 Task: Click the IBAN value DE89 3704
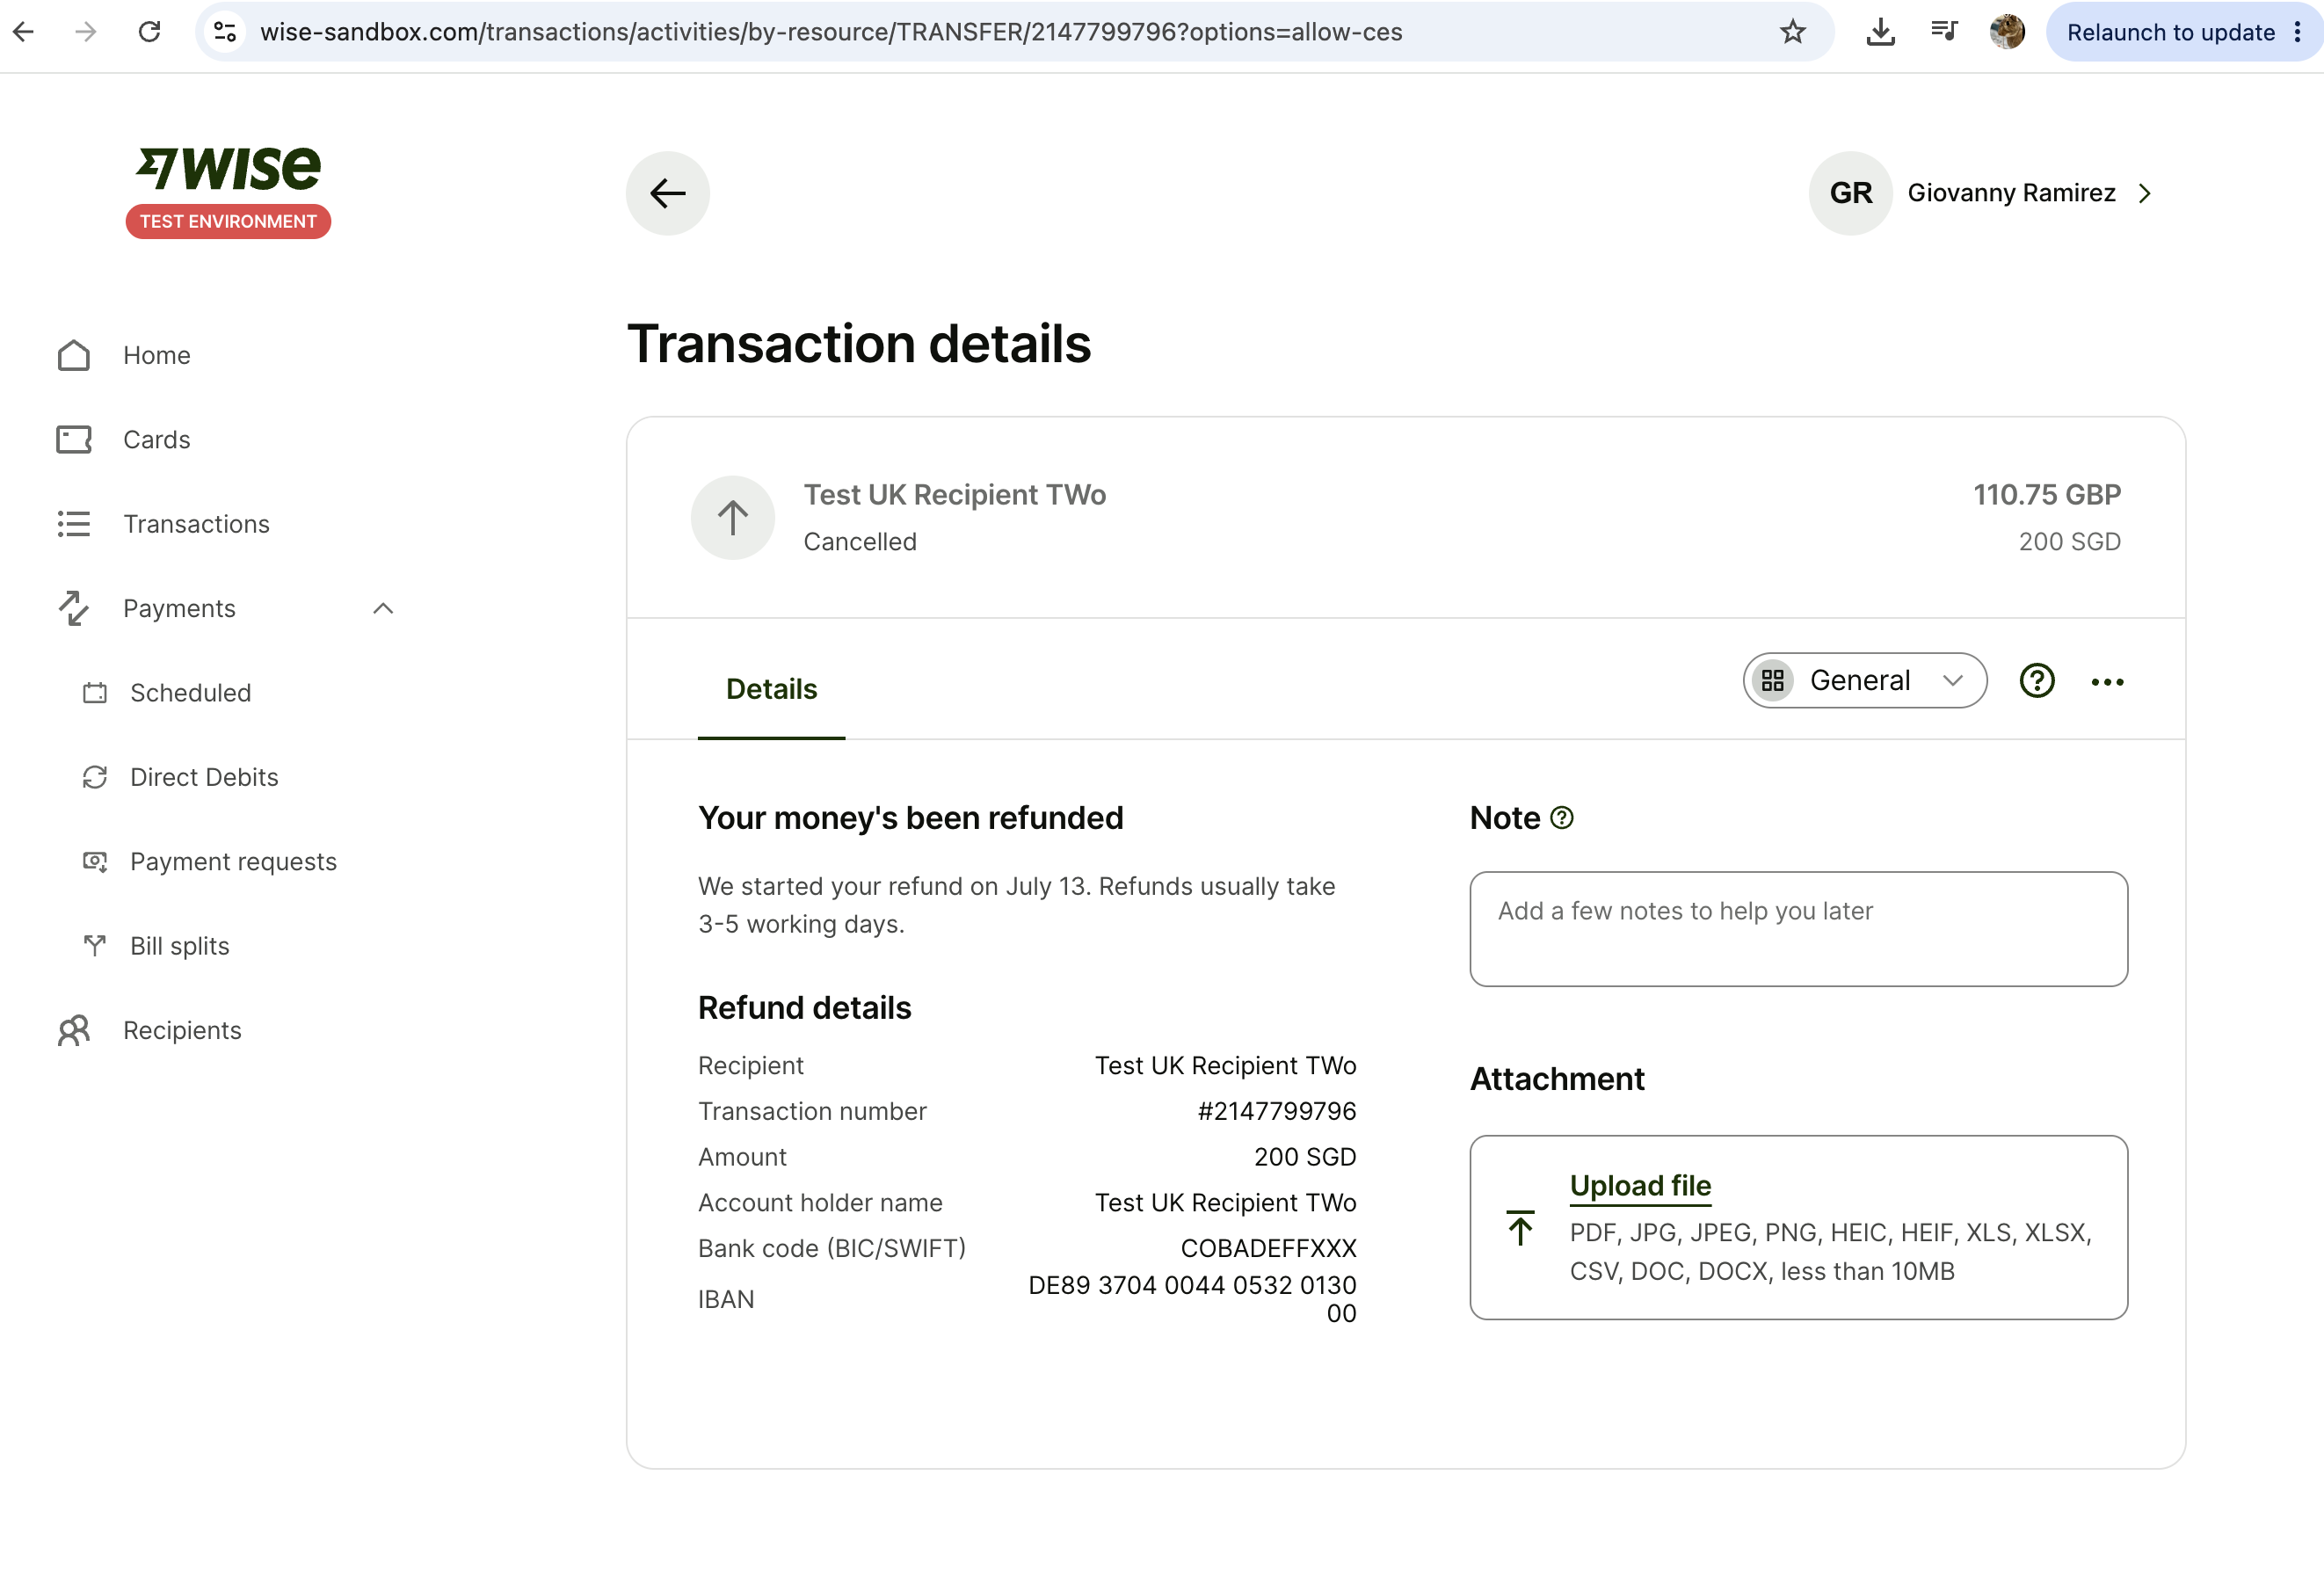click(x=1192, y=1299)
